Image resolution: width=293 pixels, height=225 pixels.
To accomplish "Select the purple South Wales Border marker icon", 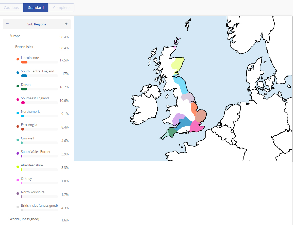I will coord(18,153).
